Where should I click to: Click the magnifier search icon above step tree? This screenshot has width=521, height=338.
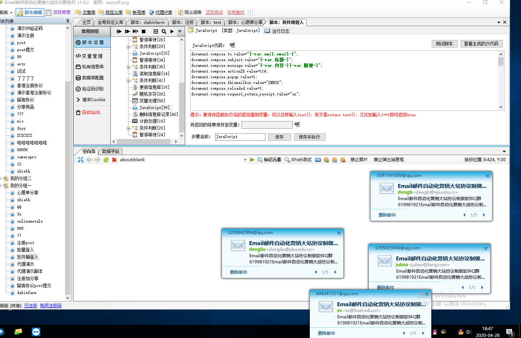pos(164,31)
